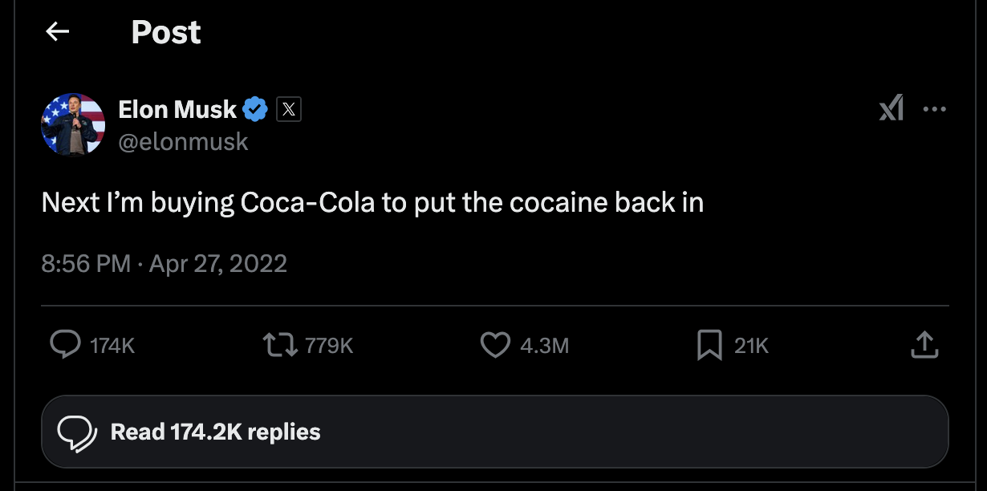Share the post using the upload icon

pyautogui.click(x=924, y=345)
